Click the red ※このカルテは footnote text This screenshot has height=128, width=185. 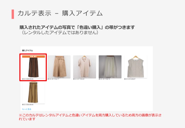[90, 117]
